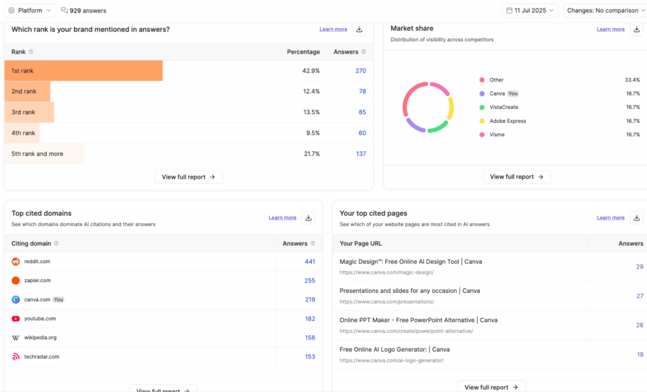Download the brand rank report

(x=360, y=29)
